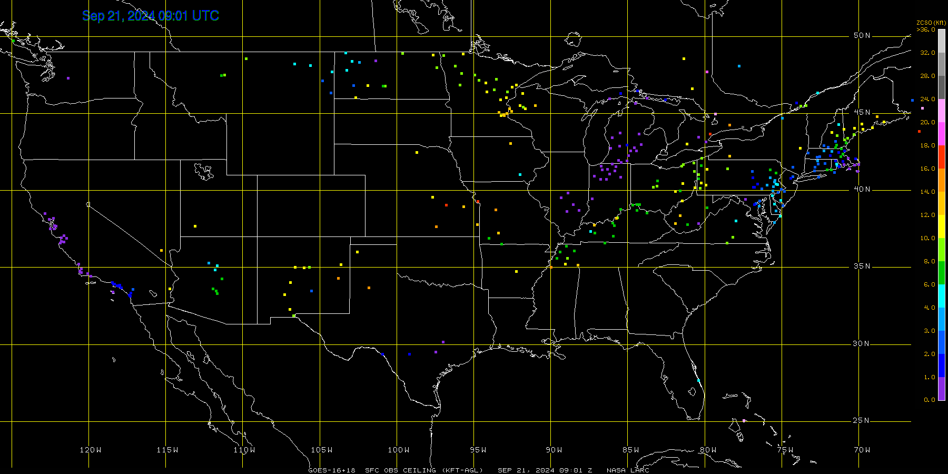Click the '2.0' legend value
948x474 pixels.
click(930, 354)
